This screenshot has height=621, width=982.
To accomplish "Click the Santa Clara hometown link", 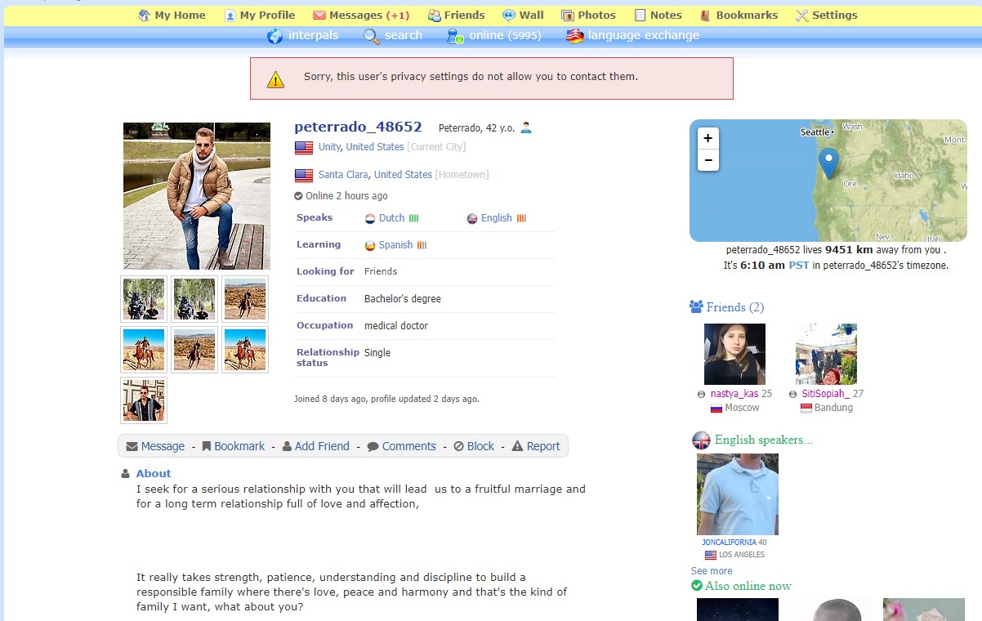I will (343, 175).
